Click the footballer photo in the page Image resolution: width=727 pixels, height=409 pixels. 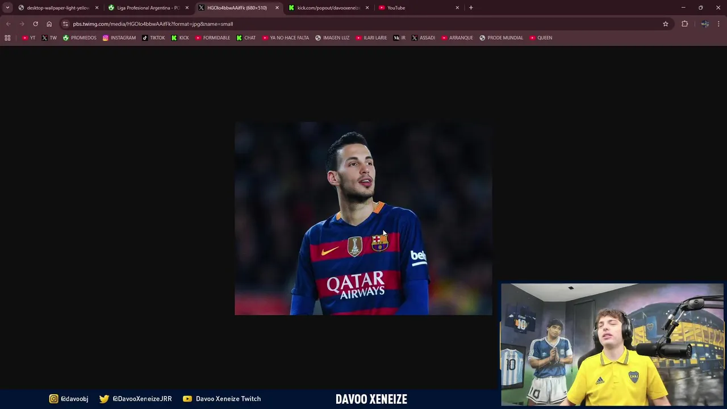[363, 218]
